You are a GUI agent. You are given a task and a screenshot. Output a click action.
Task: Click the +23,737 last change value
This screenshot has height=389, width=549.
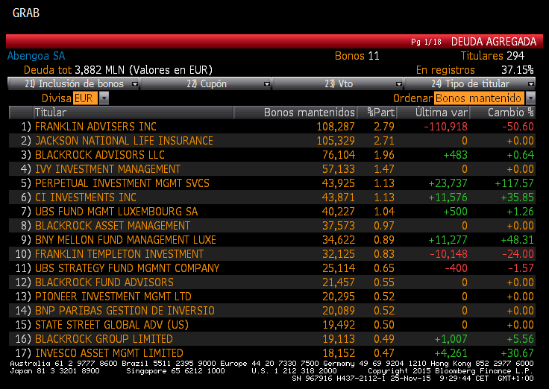(448, 183)
